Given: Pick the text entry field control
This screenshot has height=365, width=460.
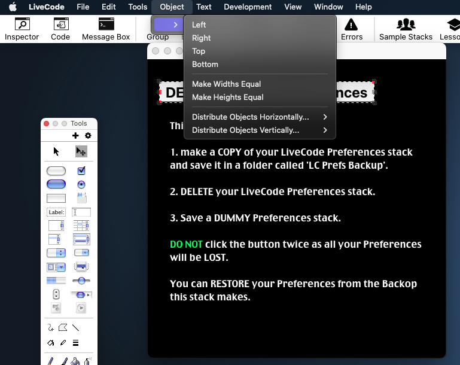Looking at the screenshot, I should tap(81, 212).
